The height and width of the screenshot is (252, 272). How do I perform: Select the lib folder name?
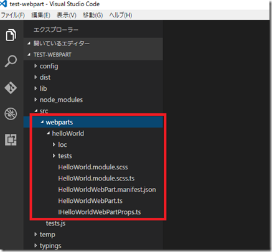[44, 88]
